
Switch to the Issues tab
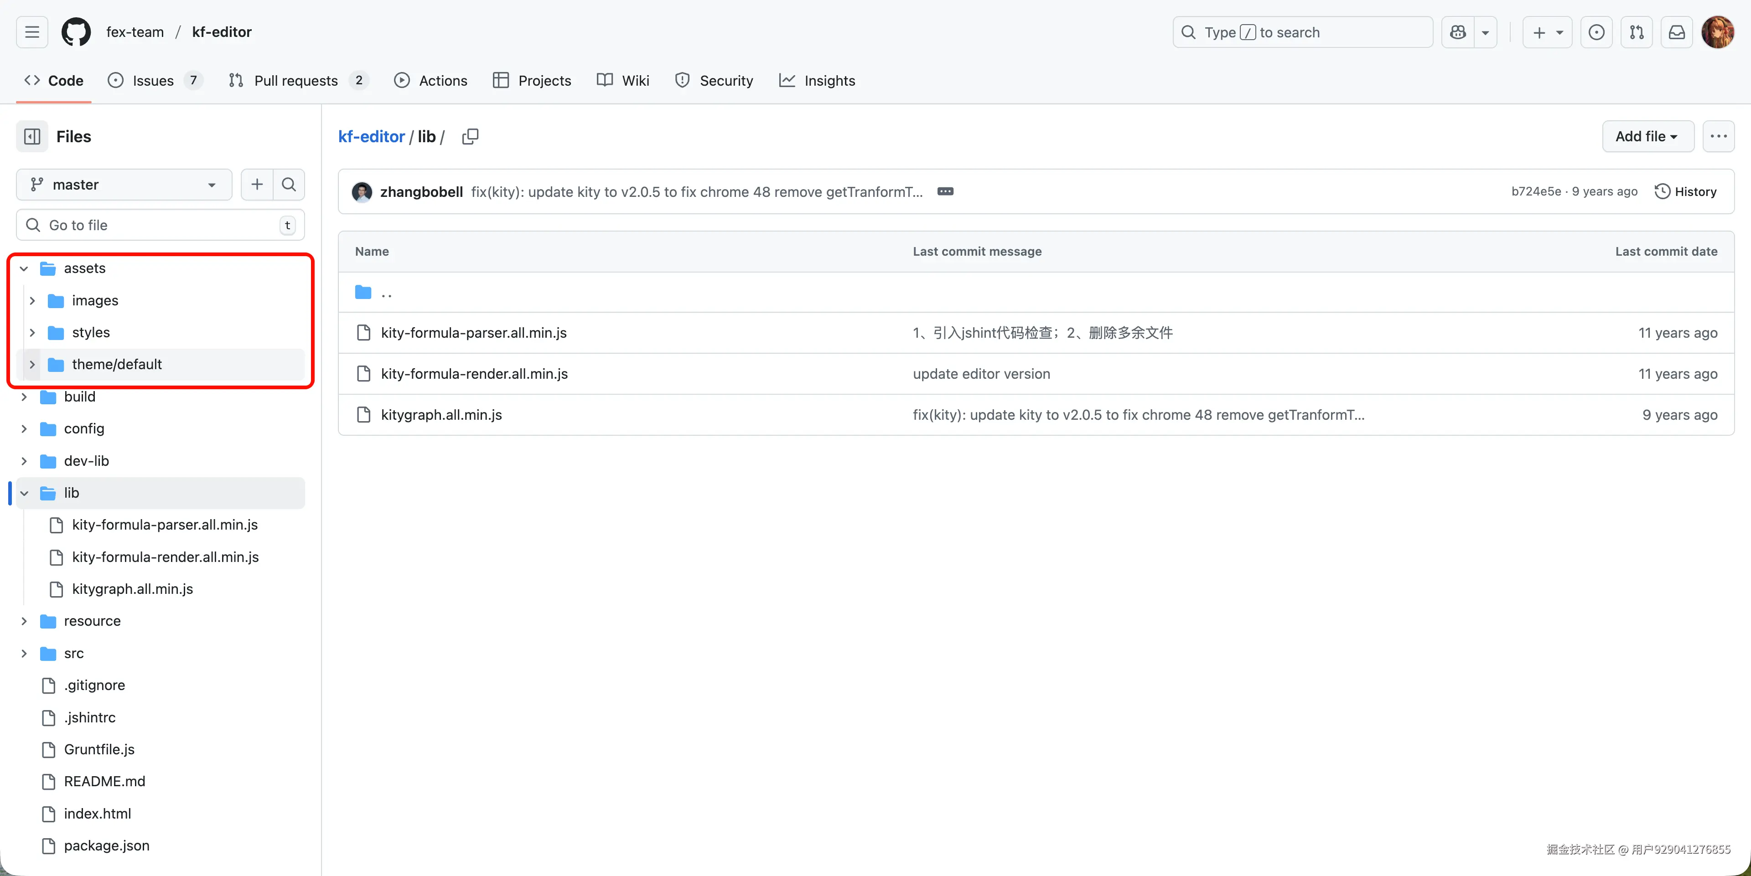tap(153, 80)
